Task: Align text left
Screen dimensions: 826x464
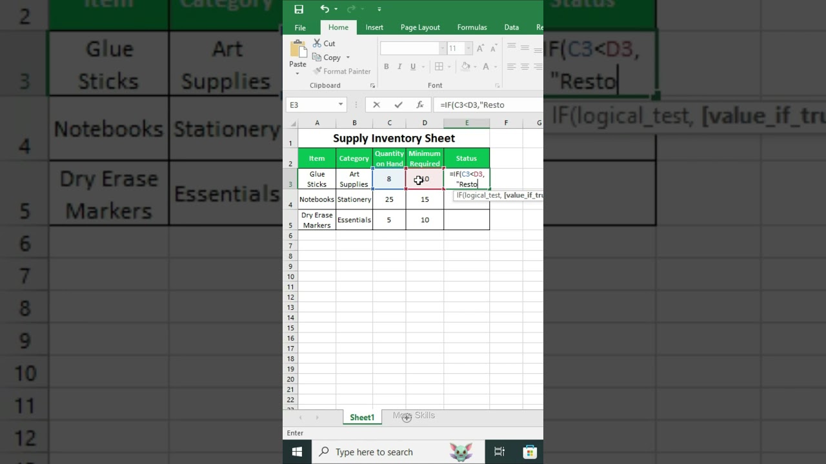Action: pos(511,66)
